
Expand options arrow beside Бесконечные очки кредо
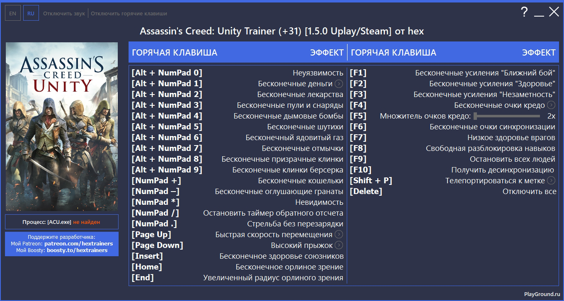tap(551, 105)
